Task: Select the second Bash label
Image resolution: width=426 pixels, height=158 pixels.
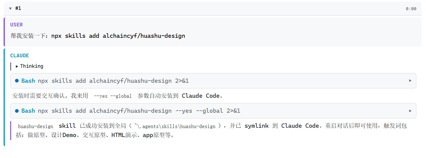Action: click(x=28, y=111)
